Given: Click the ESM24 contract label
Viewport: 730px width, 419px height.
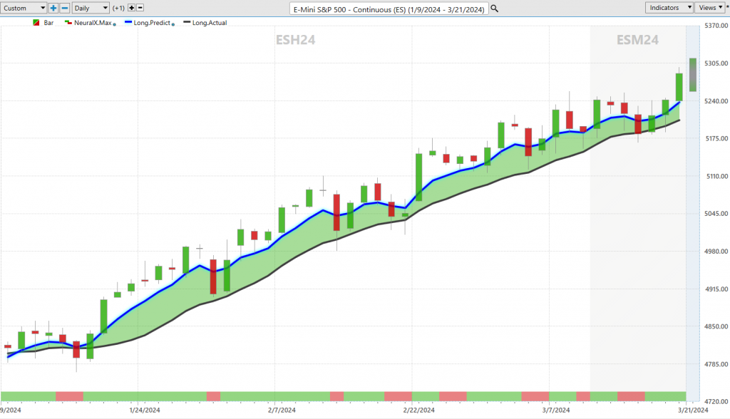Looking at the screenshot, I should tap(637, 40).
